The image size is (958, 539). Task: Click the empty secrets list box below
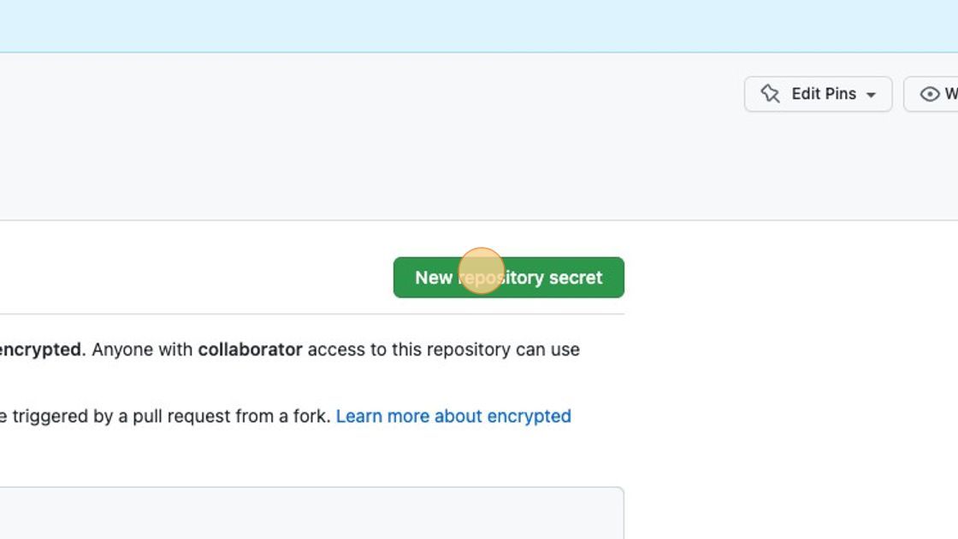pos(311,513)
